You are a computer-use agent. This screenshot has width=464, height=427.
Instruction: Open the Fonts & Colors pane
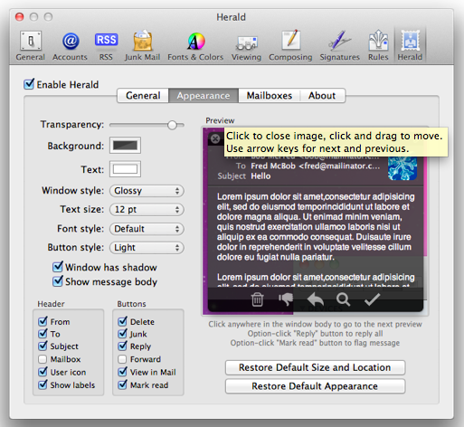point(195,46)
